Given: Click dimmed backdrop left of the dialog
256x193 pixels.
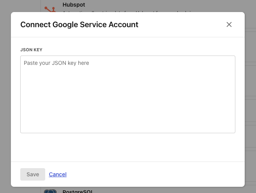Looking at the screenshot, I should 5,97.
